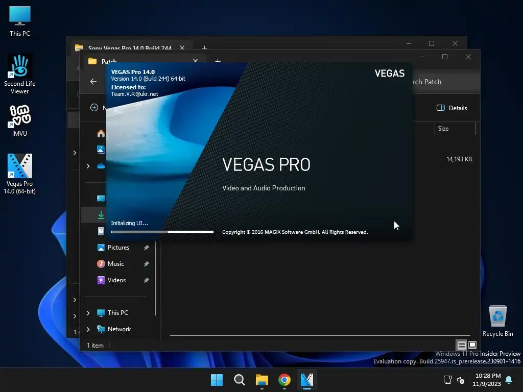Open Recycle Bin on desktop

(x=497, y=321)
